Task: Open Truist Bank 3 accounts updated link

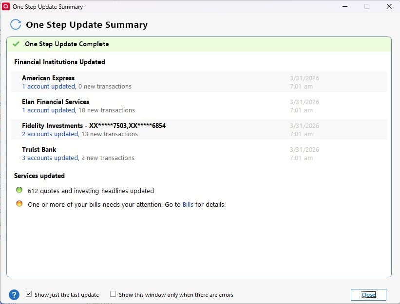Action: [51, 158]
